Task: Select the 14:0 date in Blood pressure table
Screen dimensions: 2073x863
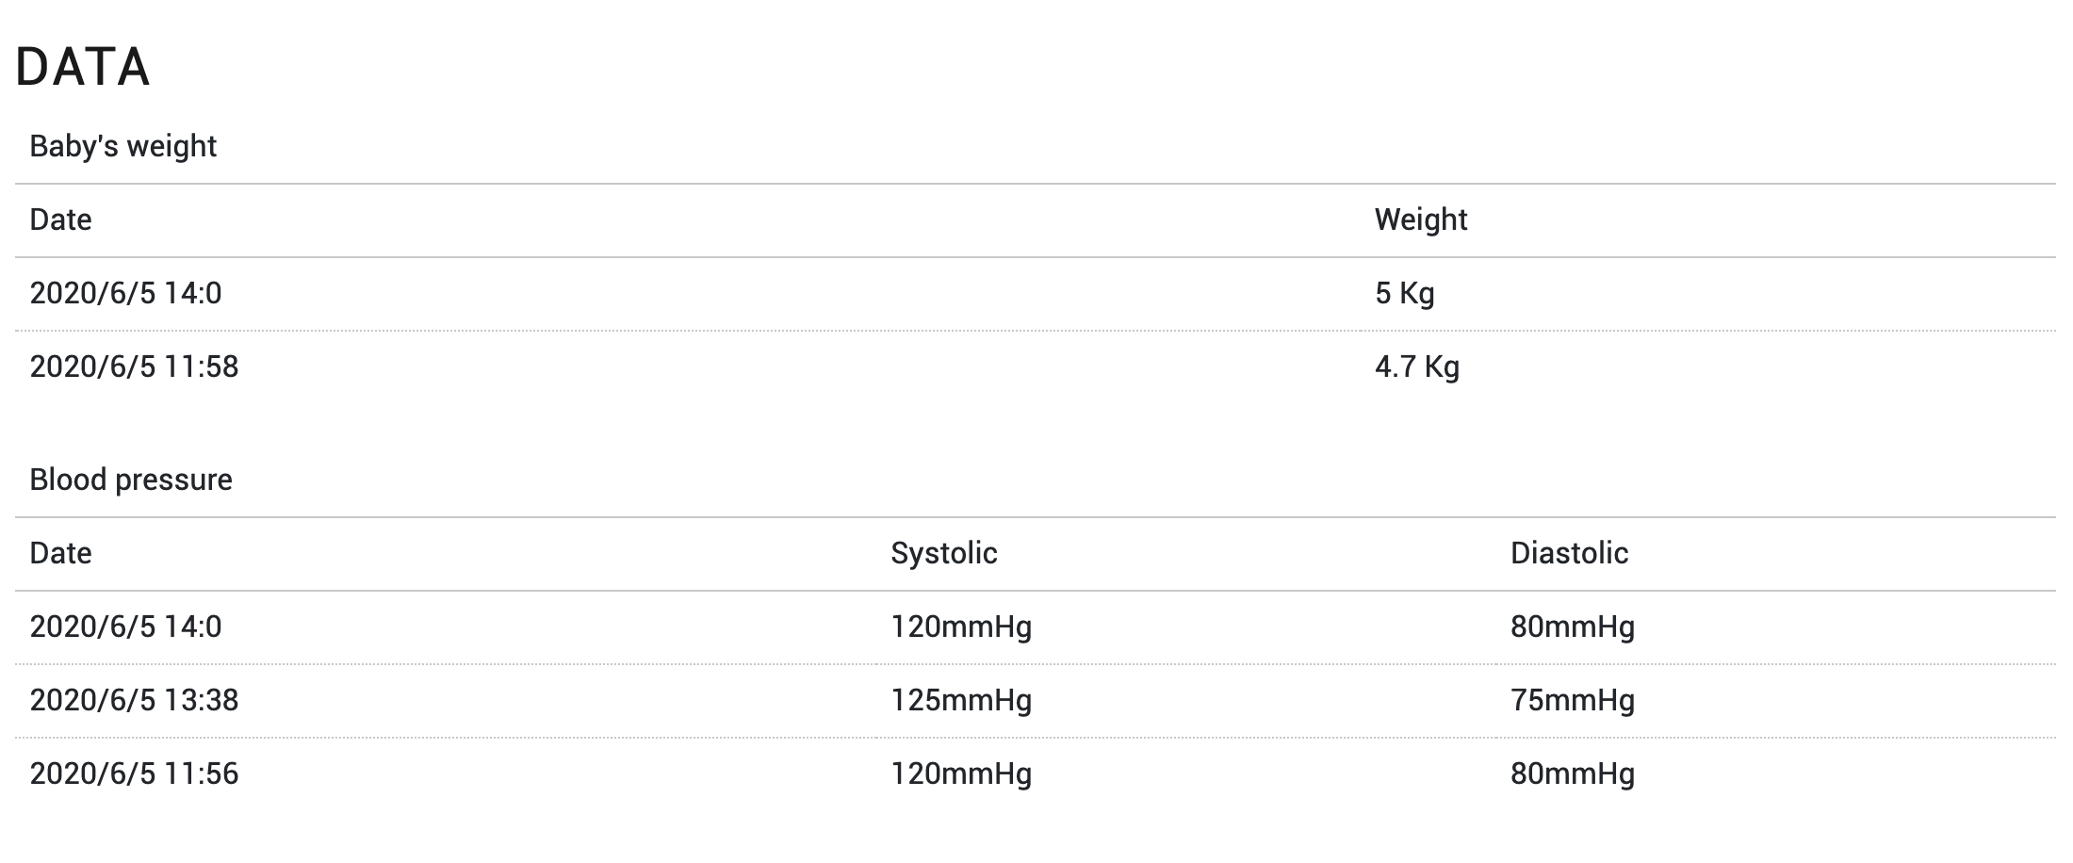Action: (x=125, y=627)
